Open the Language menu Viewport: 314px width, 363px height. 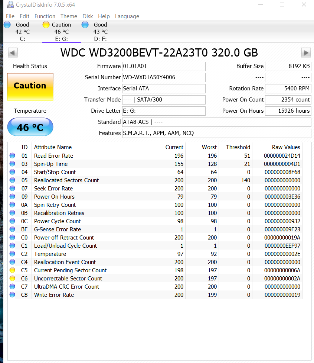pos(127,16)
